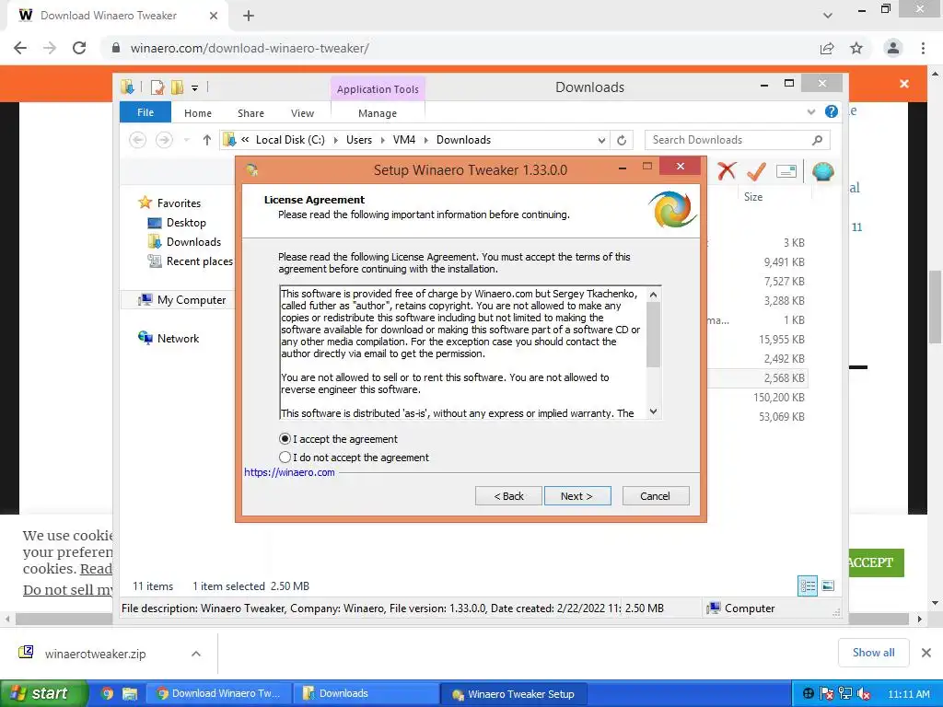
Task: Open Recent places in sidebar
Action: pyautogui.click(x=200, y=261)
